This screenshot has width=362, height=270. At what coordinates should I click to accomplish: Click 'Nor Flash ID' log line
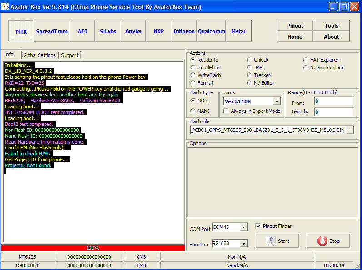click(42, 130)
